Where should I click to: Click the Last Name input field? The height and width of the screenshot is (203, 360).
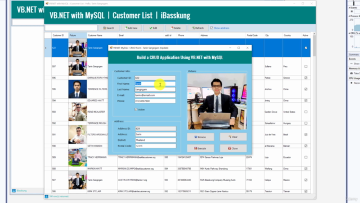point(155,89)
